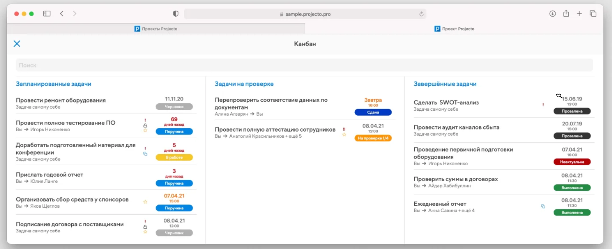Click the "На проверке 1/4" progress badge

(x=373, y=138)
